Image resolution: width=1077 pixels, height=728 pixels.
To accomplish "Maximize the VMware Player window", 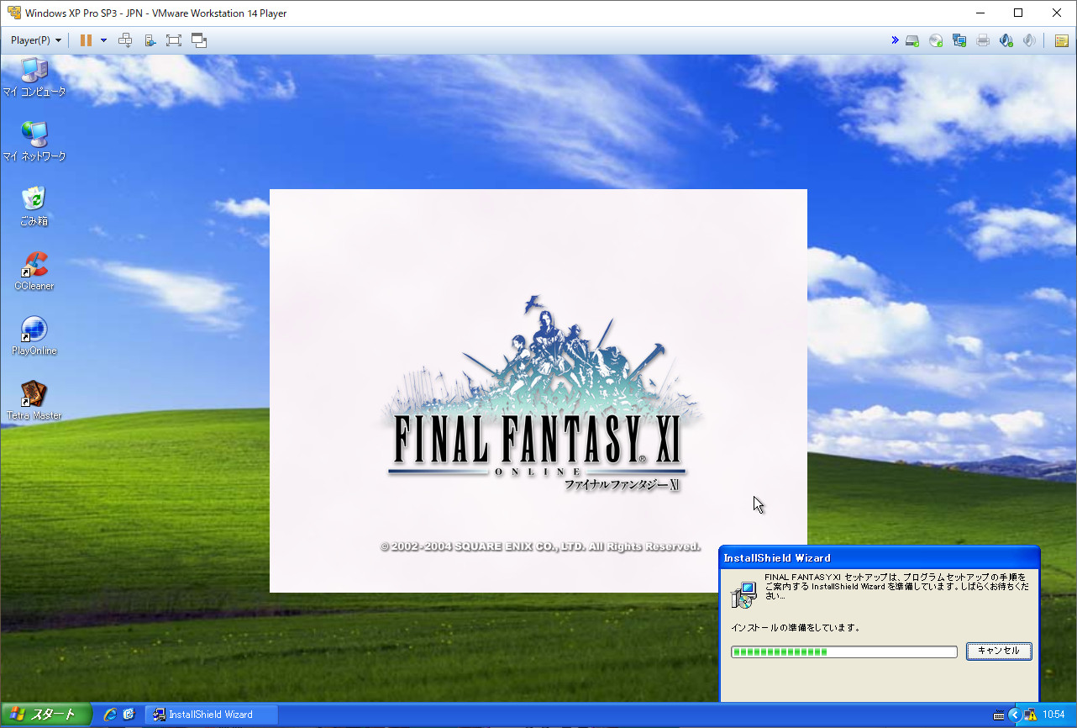I will (1018, 13).
